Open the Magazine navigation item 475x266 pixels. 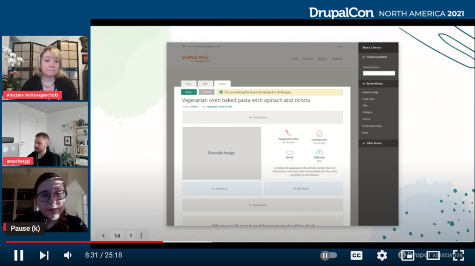(337, 58)
